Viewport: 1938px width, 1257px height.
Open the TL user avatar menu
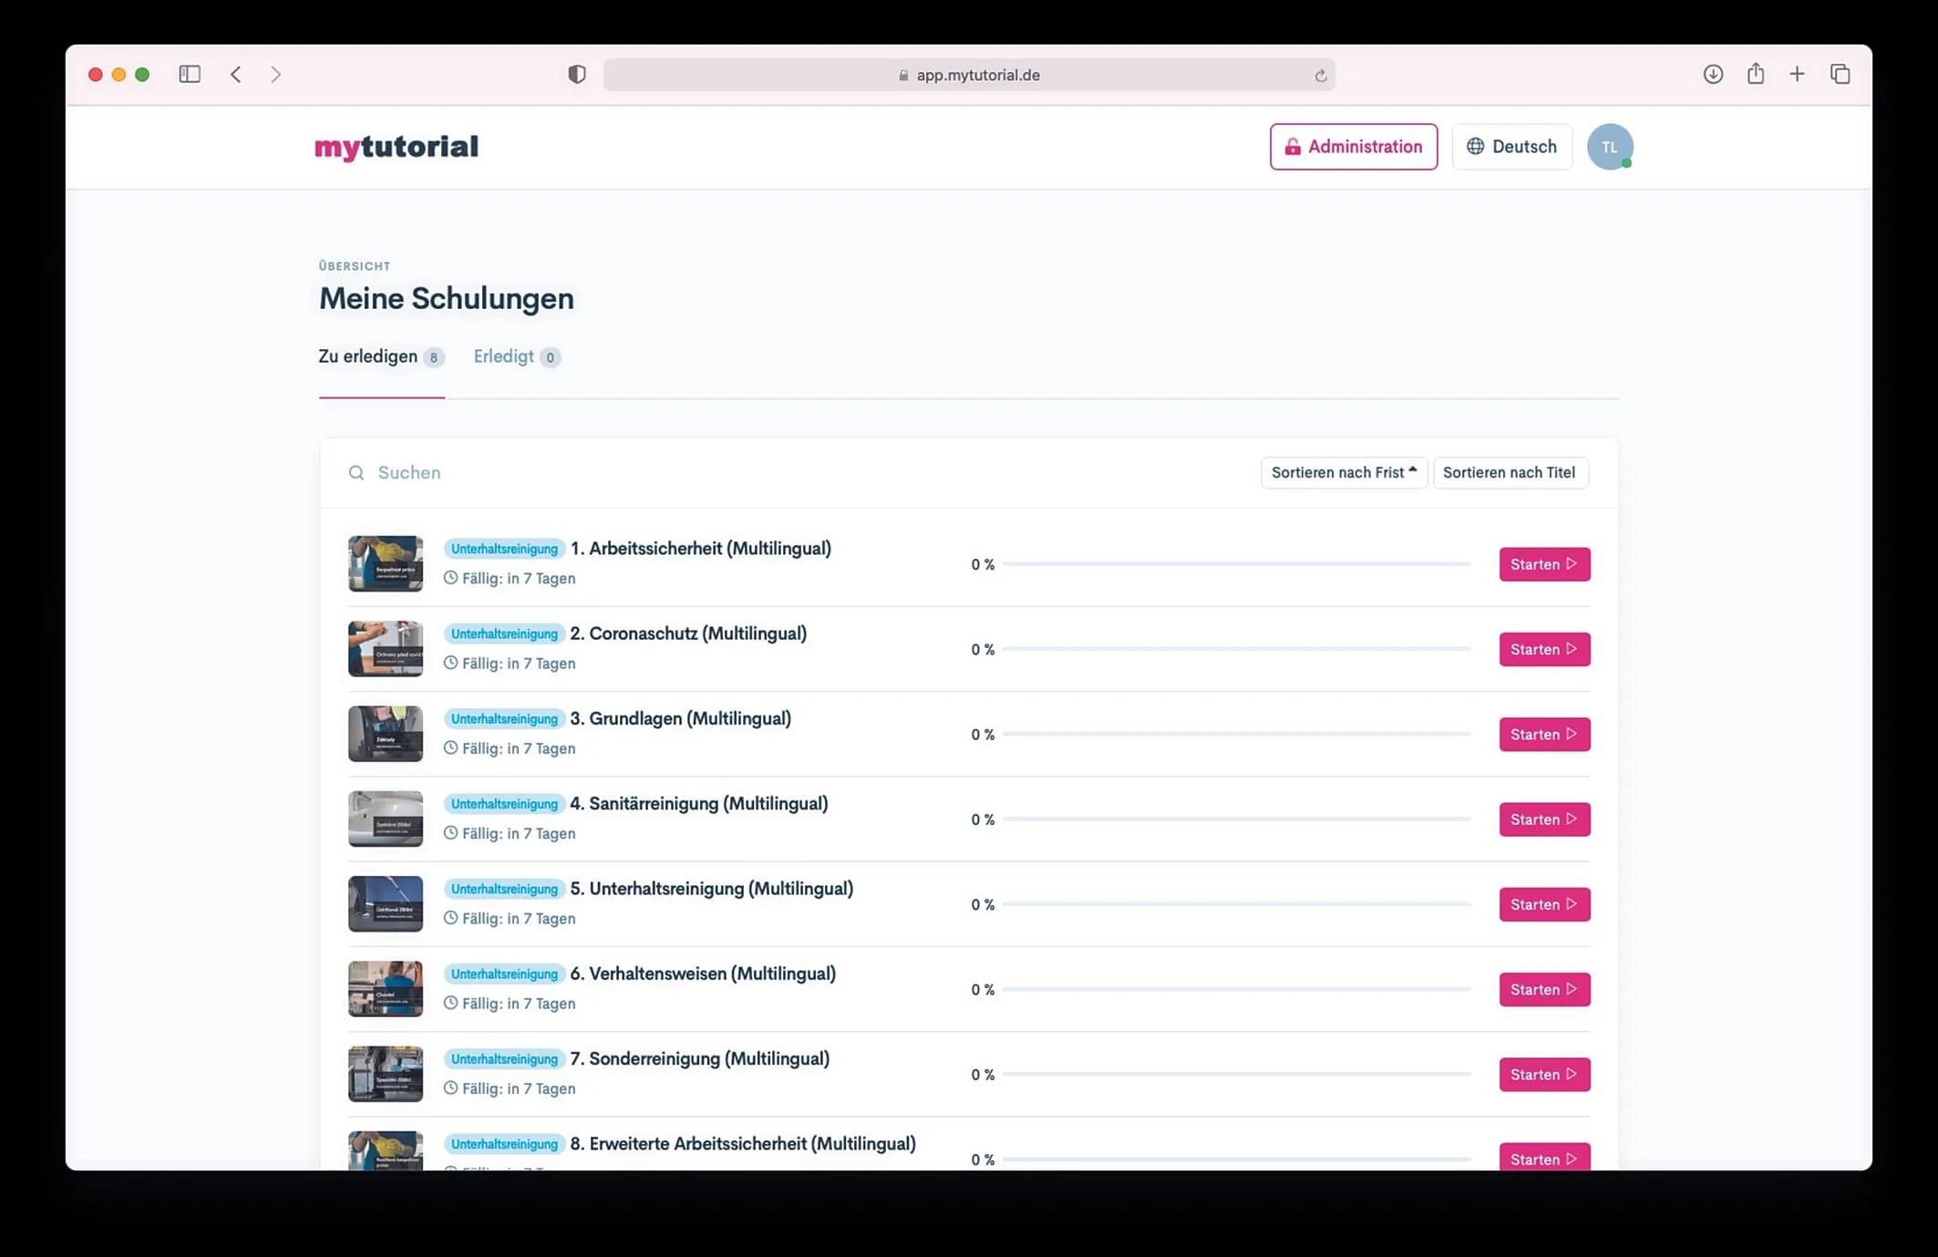[1609, 147]
